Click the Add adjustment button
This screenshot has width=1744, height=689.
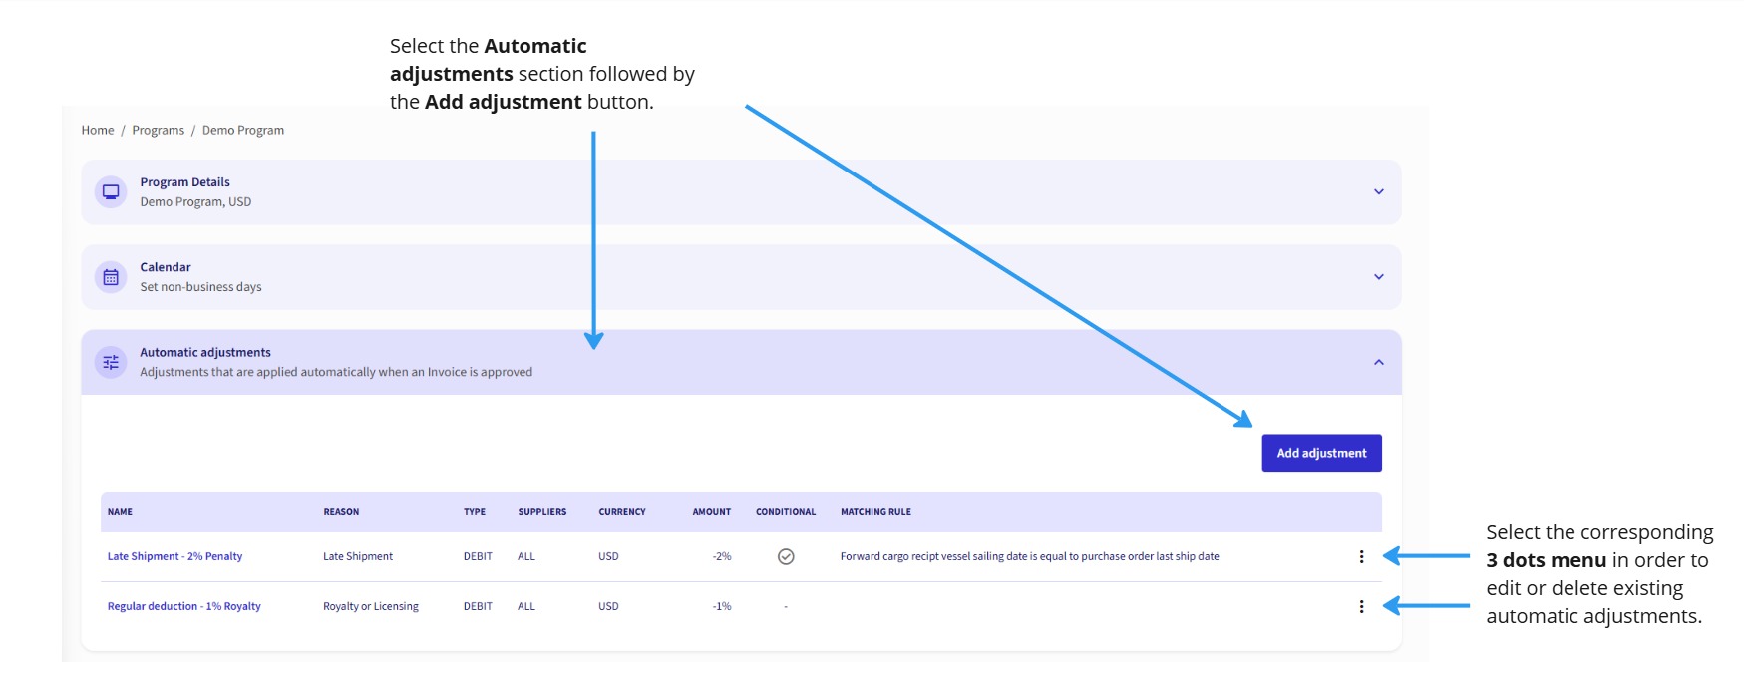click(1321, 452)
